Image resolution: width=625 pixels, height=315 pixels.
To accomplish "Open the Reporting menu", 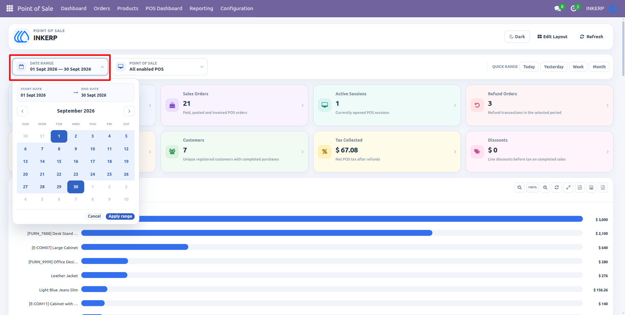I will 201,8.
